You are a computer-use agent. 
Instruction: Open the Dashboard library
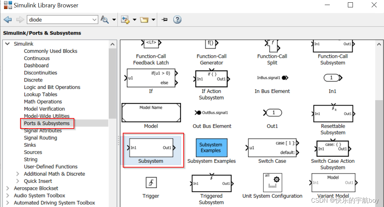[x=36, y=66]
